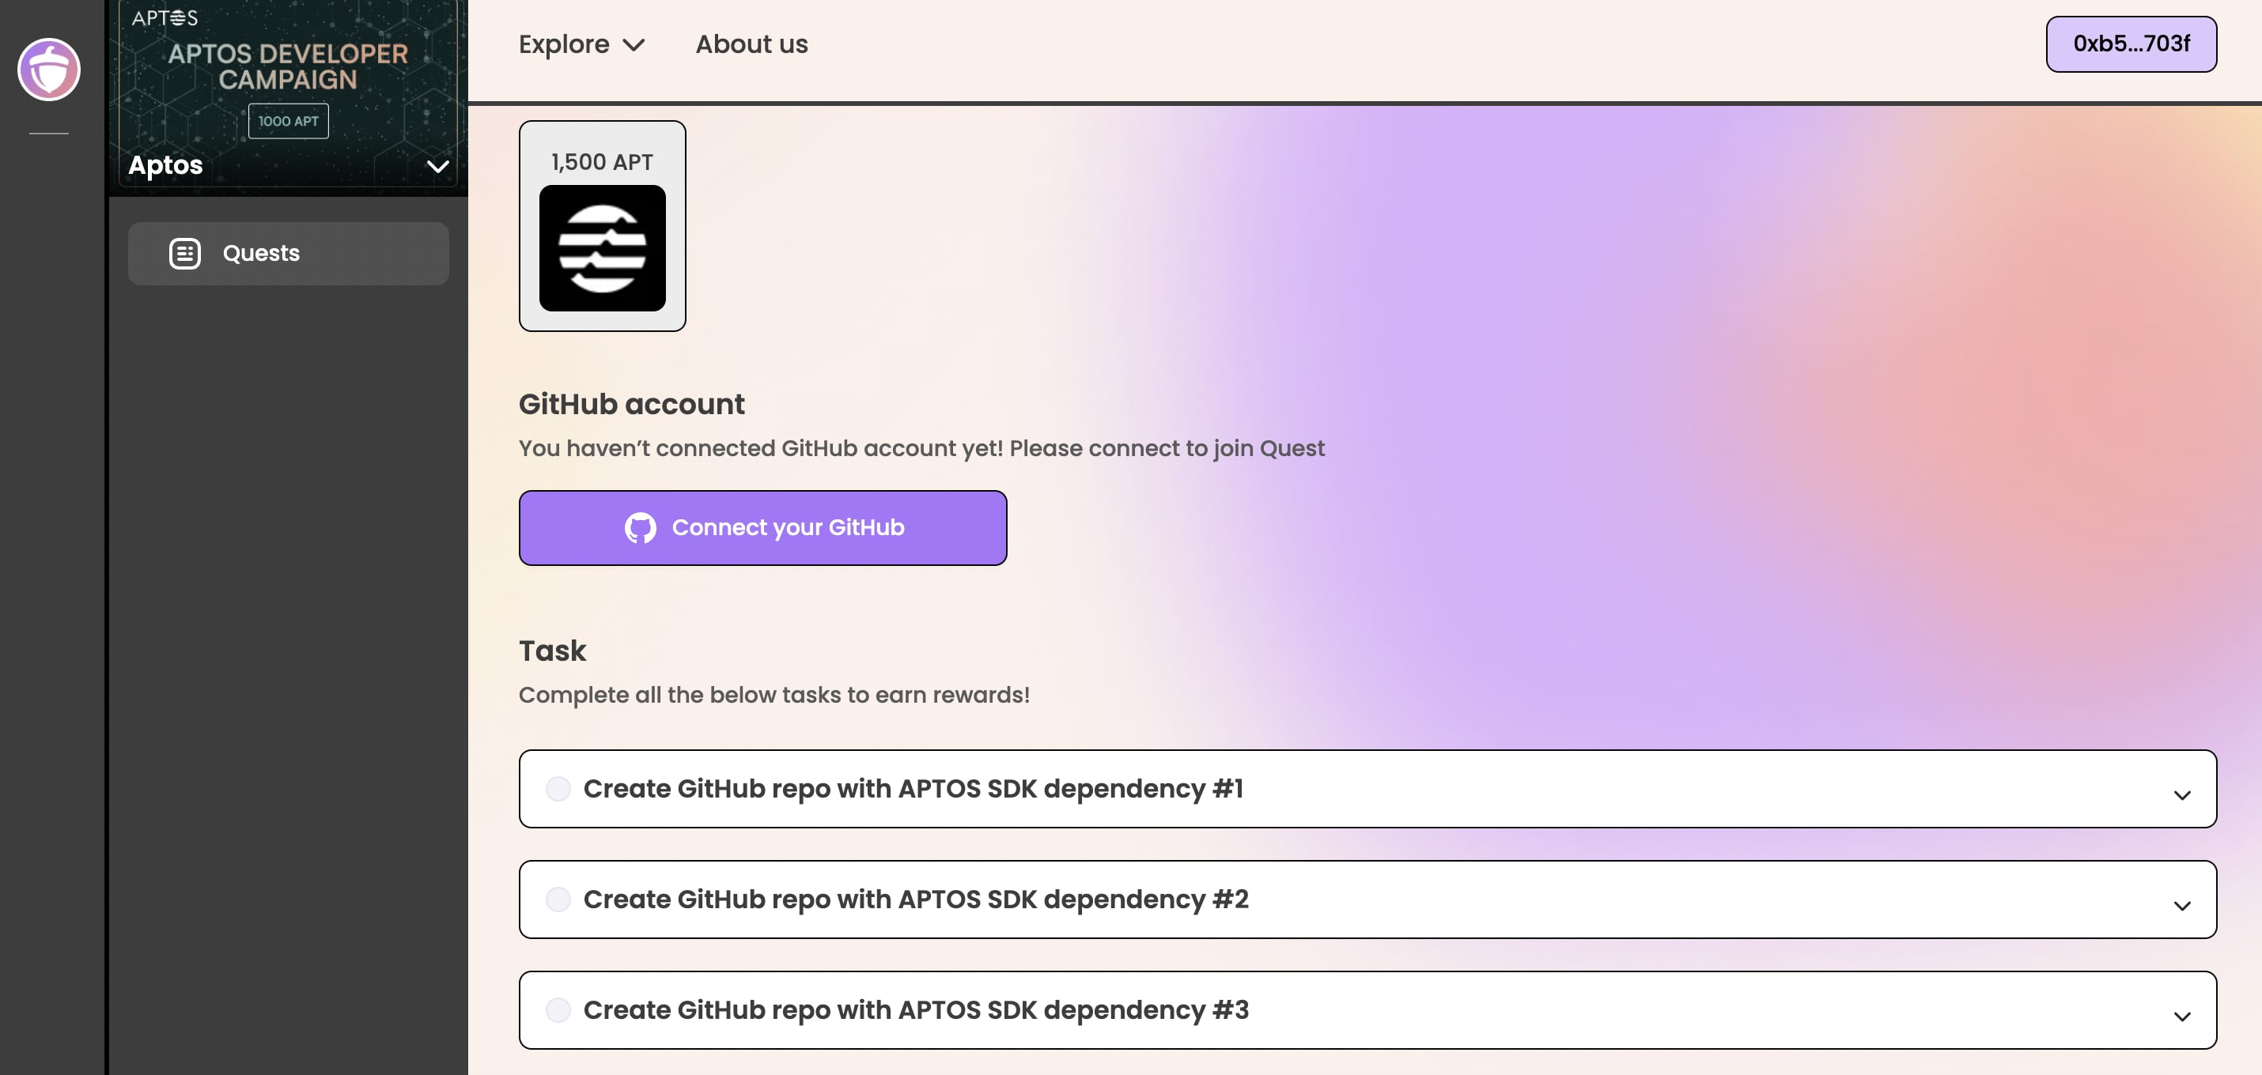Viewport: 2262px width, 1075px height.
Task: Click the GitHub octocat icon on the button
Action: [x=639, y=527]
